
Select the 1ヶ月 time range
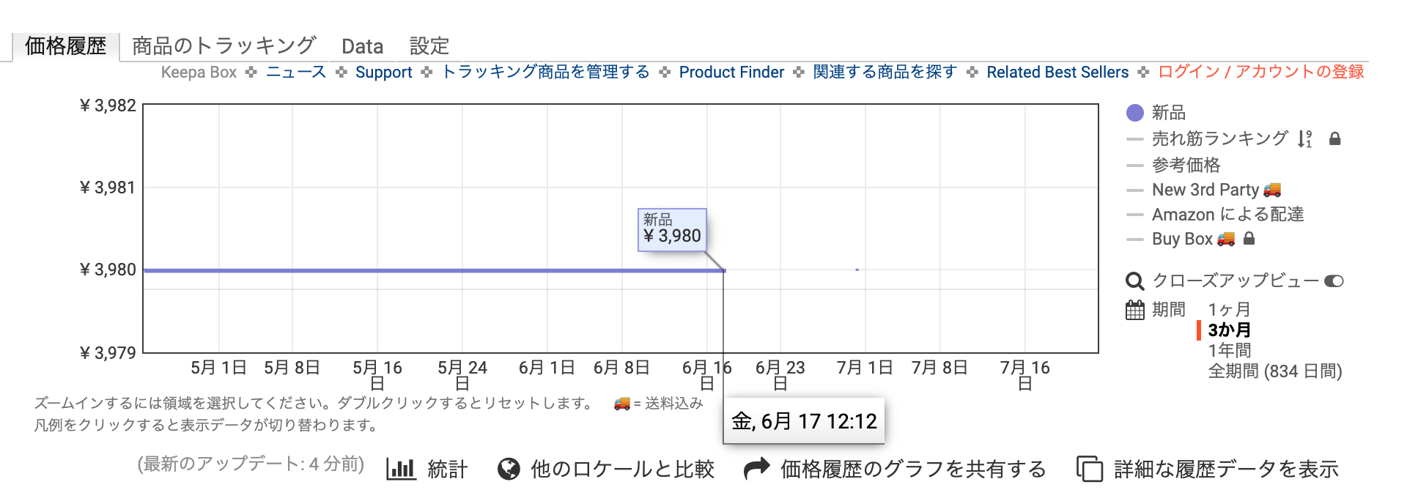(1229, 310)
